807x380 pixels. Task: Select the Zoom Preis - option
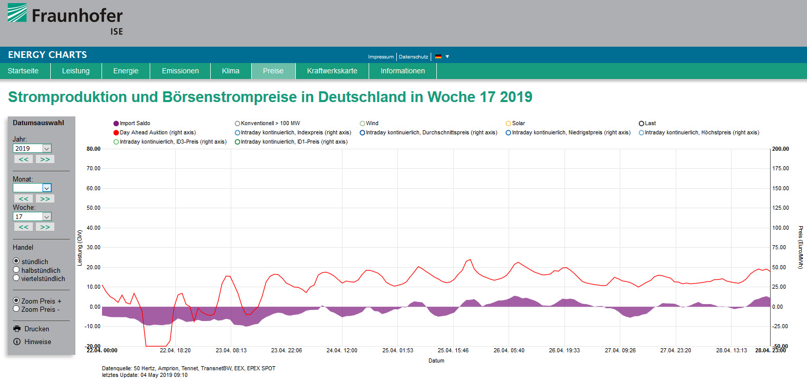pos(16,309)
